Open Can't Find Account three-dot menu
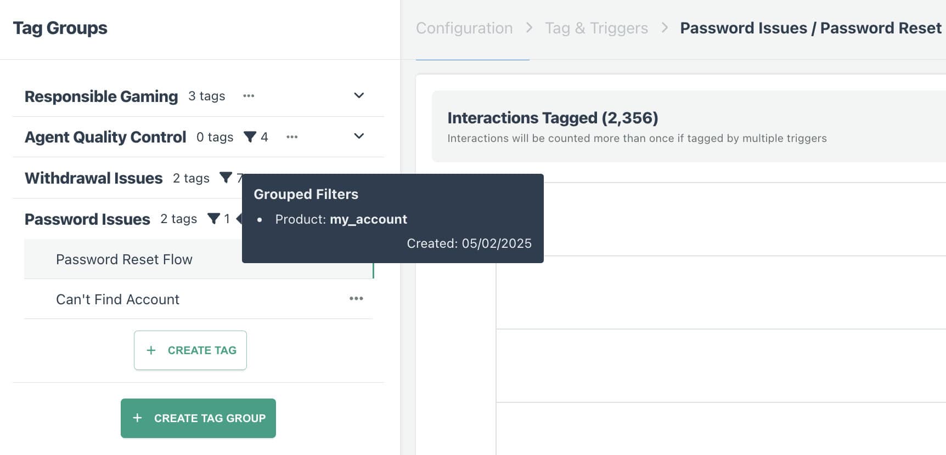This screenshot has width=946, height=455. click(356, 299)
